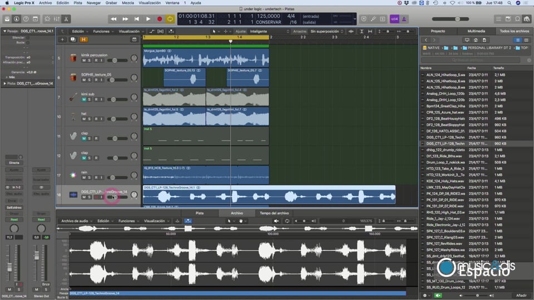
Task: Switch to the Proyecto browser tab
Action: (438, 31)
